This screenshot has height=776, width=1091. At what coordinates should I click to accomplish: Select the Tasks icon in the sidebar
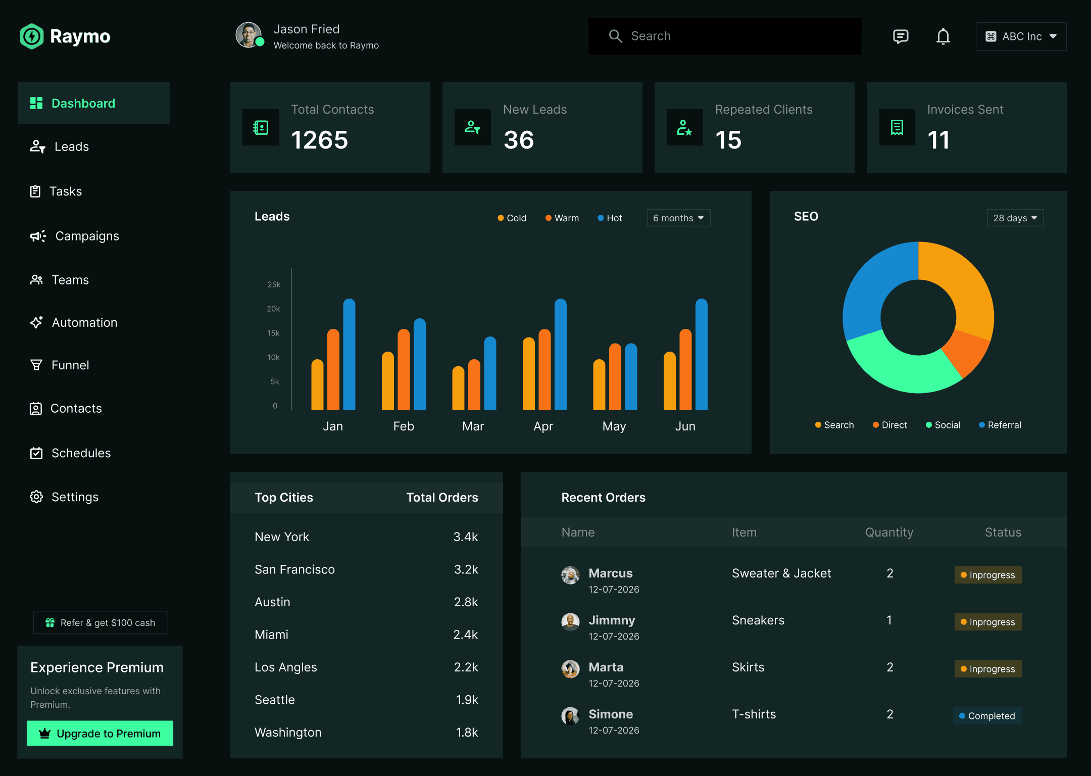36,191
